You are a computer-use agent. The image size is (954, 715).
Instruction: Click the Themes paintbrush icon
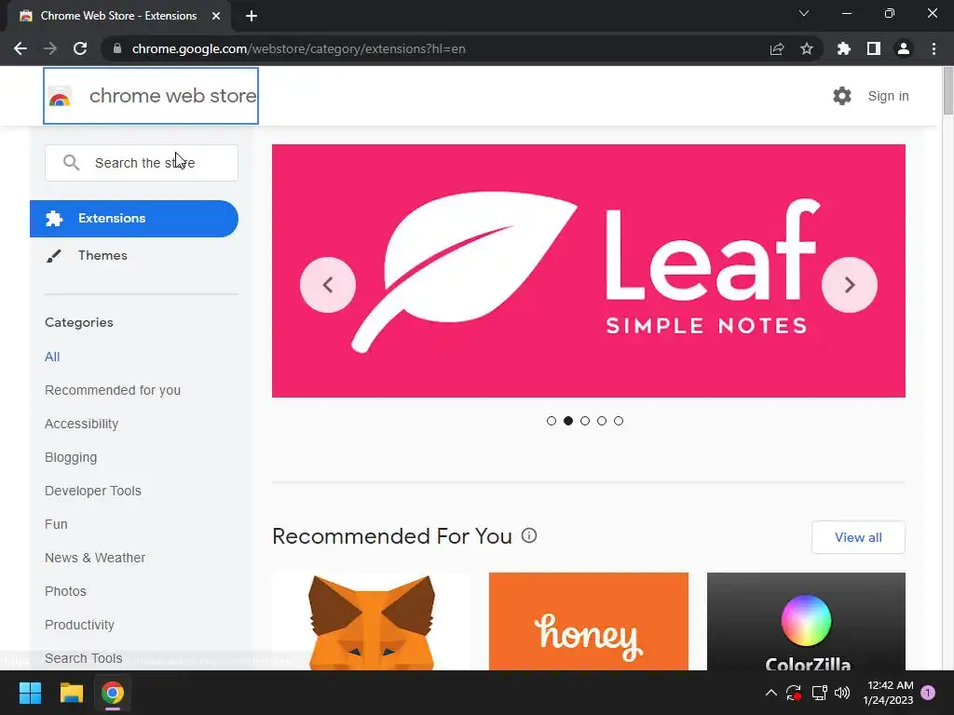pyautogui.click(x=53, y=256)
